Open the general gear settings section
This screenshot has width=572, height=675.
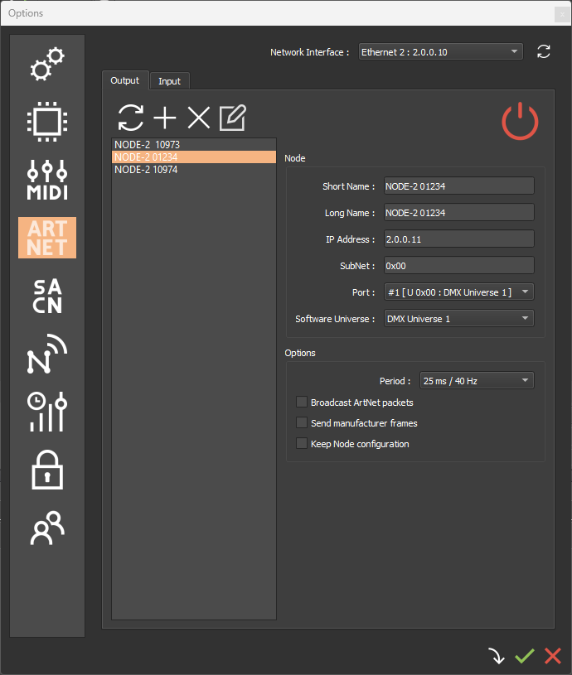[x=47, y=65]
